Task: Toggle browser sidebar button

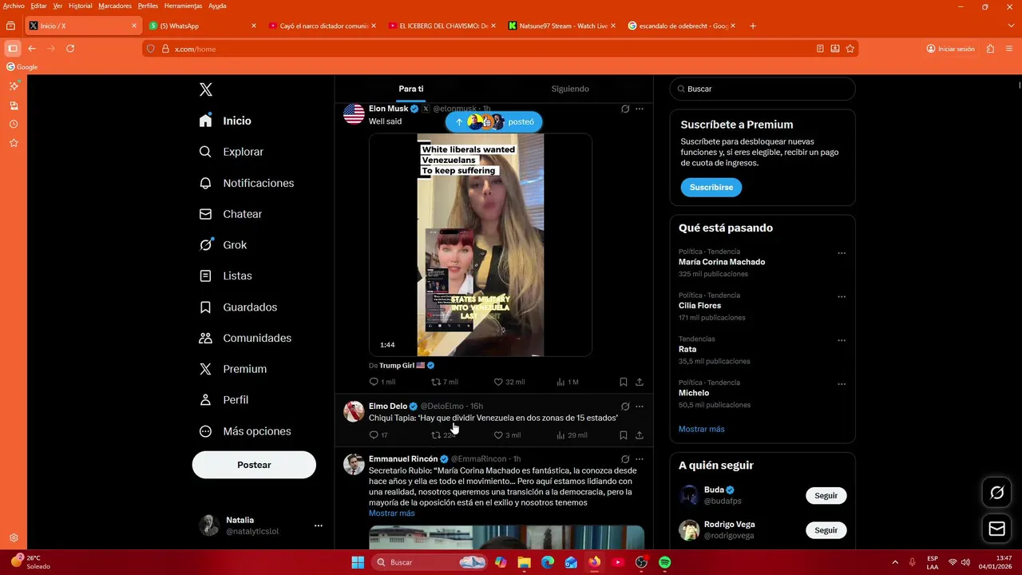Action: (13, 49)
